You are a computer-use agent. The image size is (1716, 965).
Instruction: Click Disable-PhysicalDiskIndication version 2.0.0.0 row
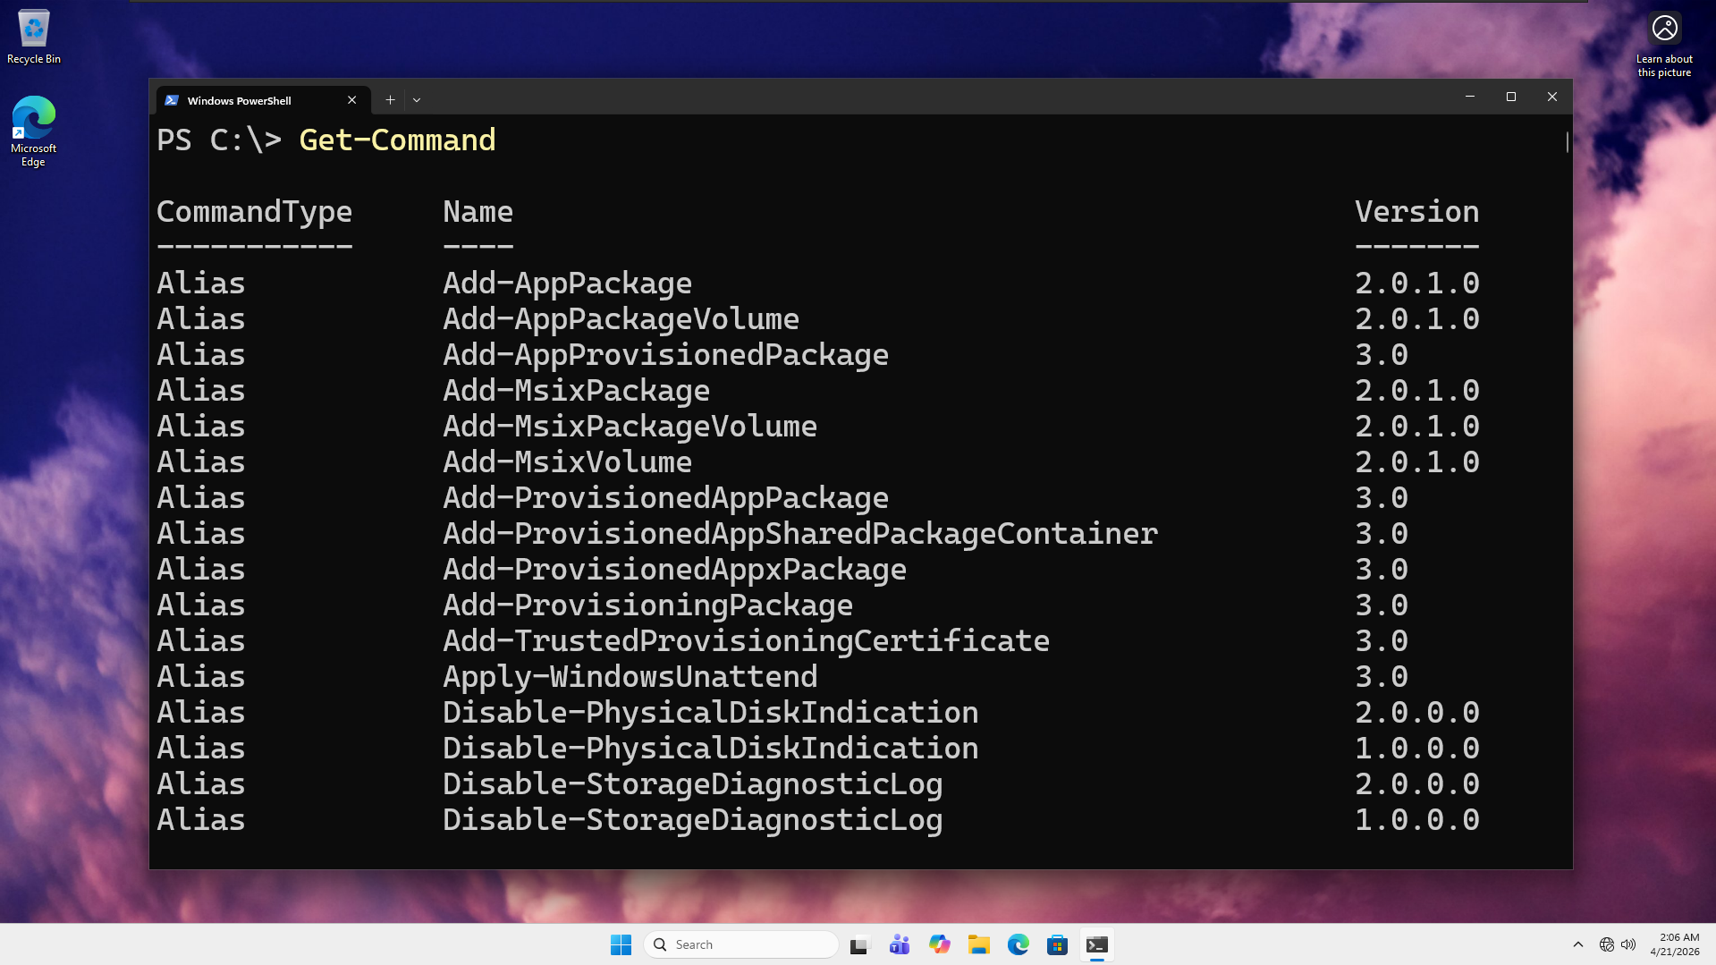tap(818, 713)
